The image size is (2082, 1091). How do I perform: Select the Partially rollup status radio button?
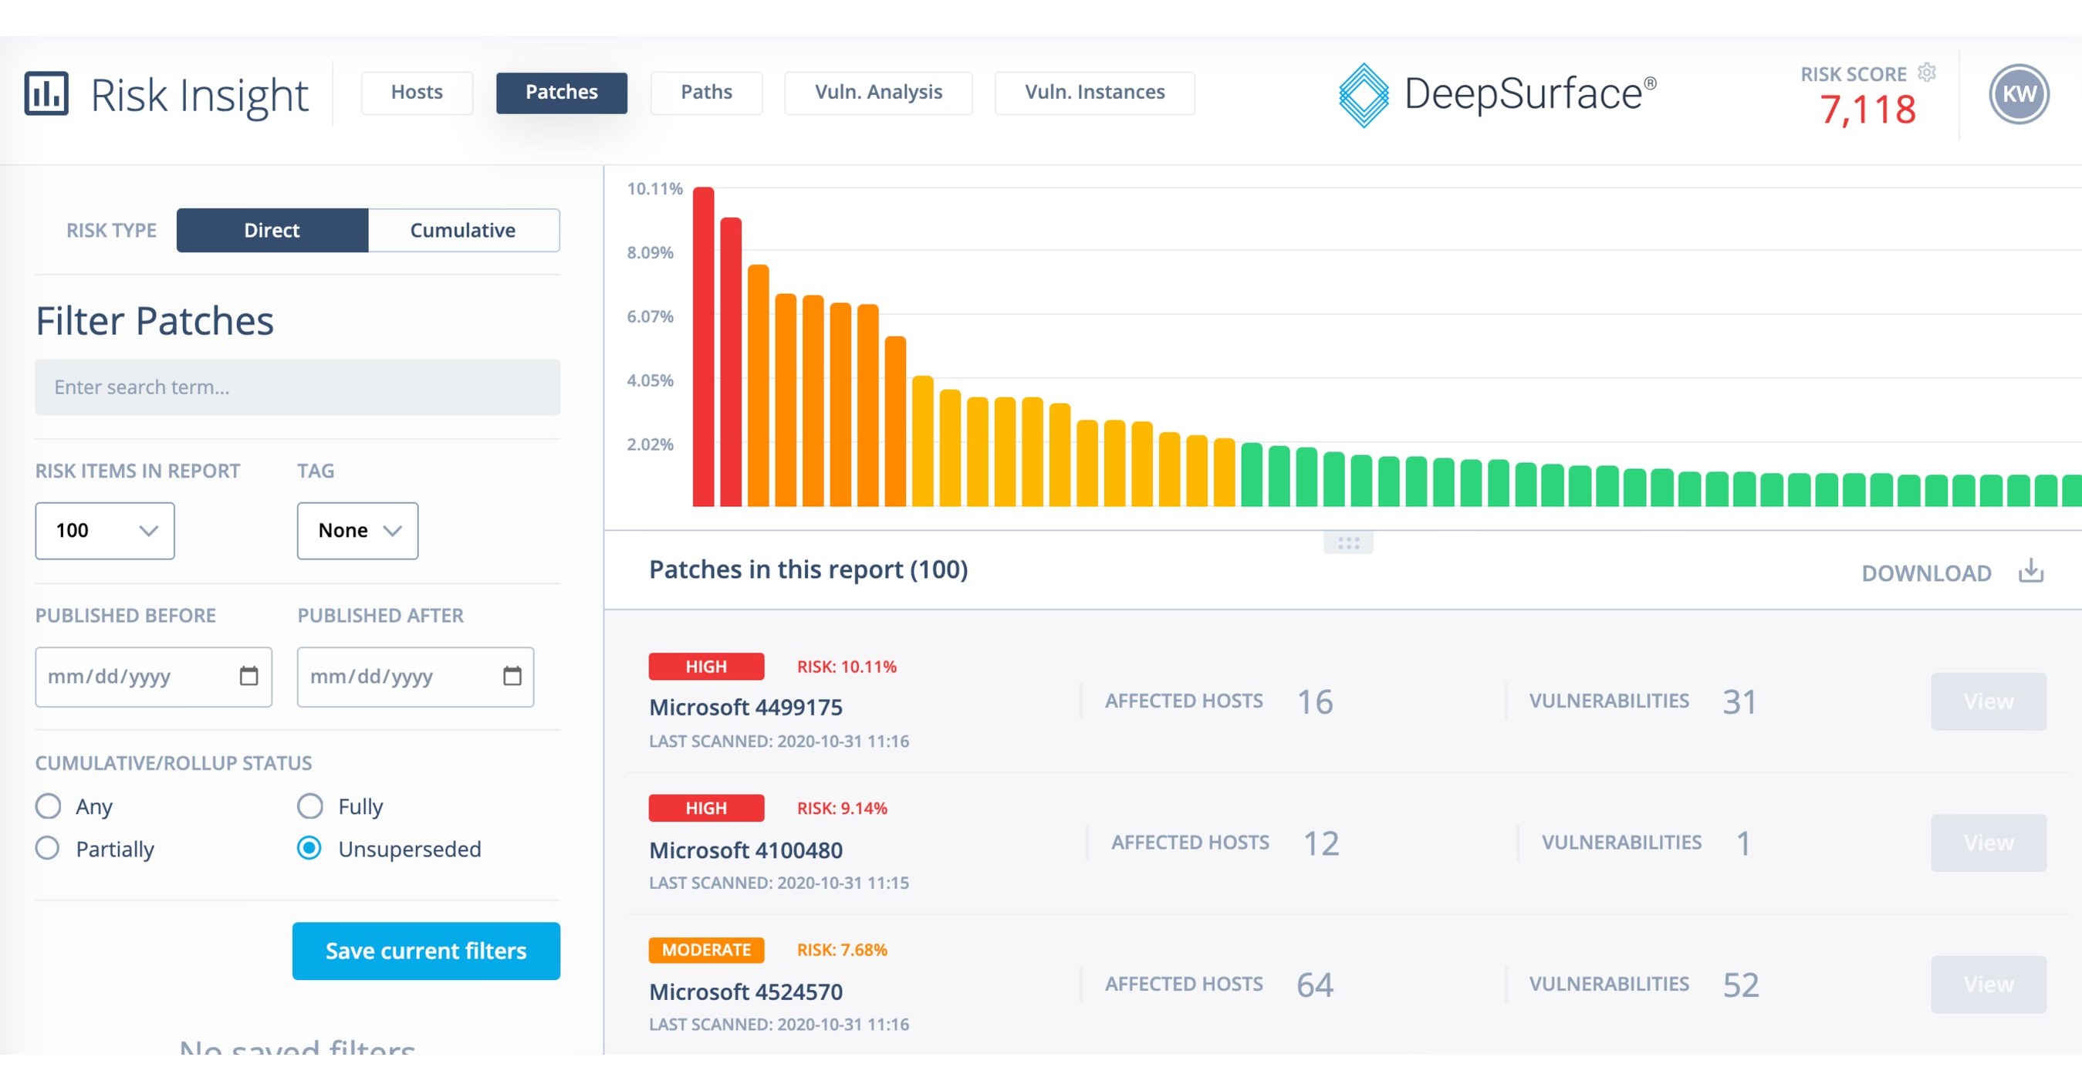click(48, 849)
